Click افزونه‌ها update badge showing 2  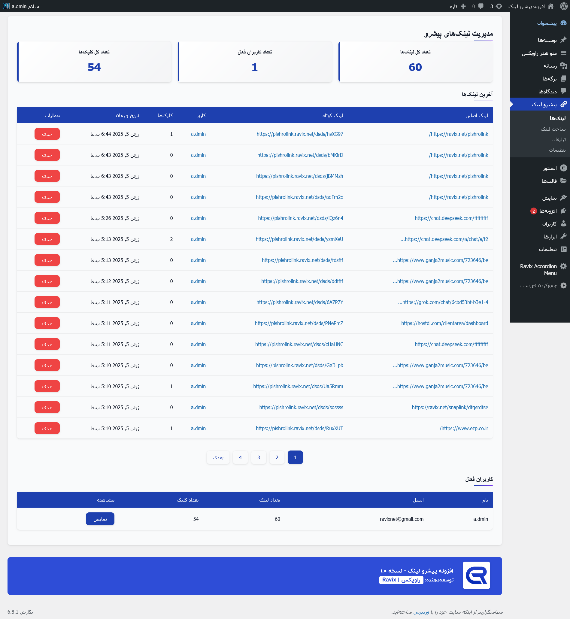[533, 211]
